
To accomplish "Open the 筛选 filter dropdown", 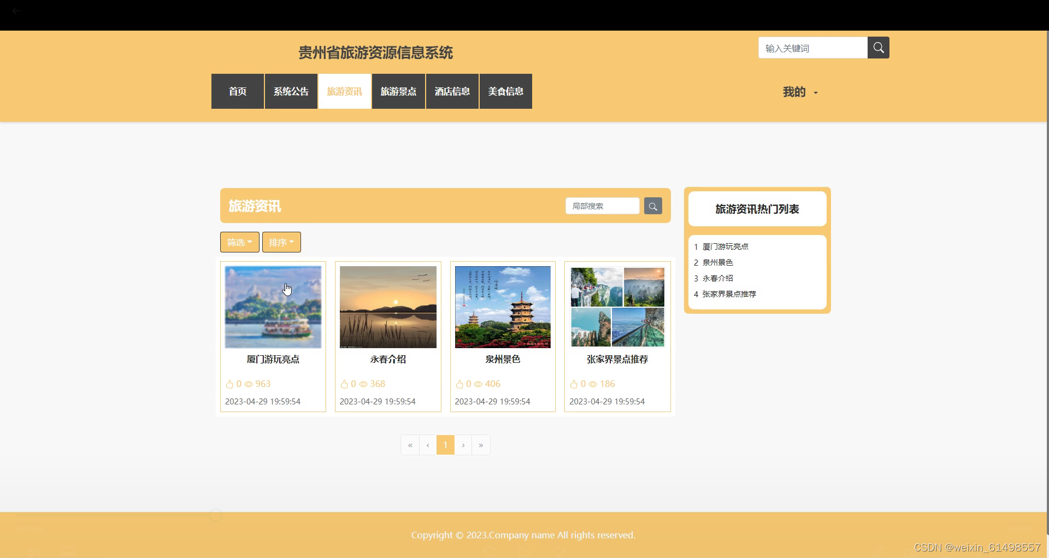I will [239, 242].
